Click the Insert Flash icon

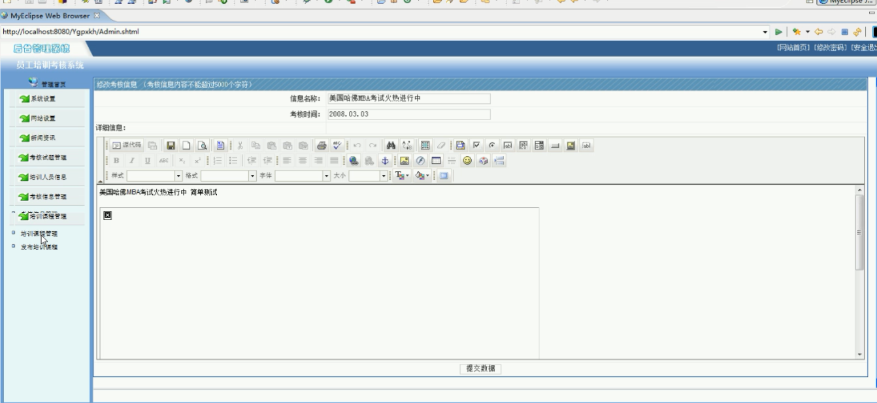pyautogui.click(x=420, y=161)
